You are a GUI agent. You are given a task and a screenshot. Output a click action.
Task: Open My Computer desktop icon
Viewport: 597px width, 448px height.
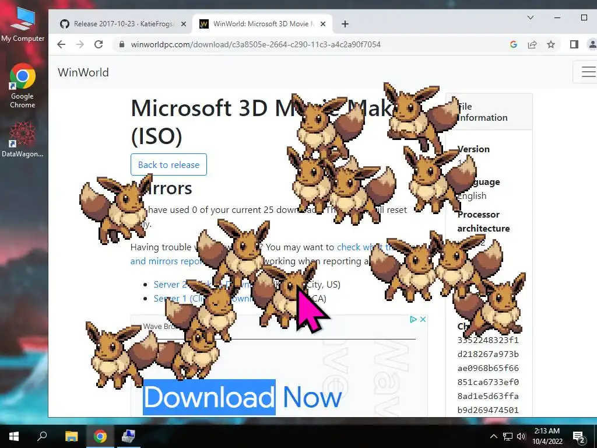click(x=23, y=24)
